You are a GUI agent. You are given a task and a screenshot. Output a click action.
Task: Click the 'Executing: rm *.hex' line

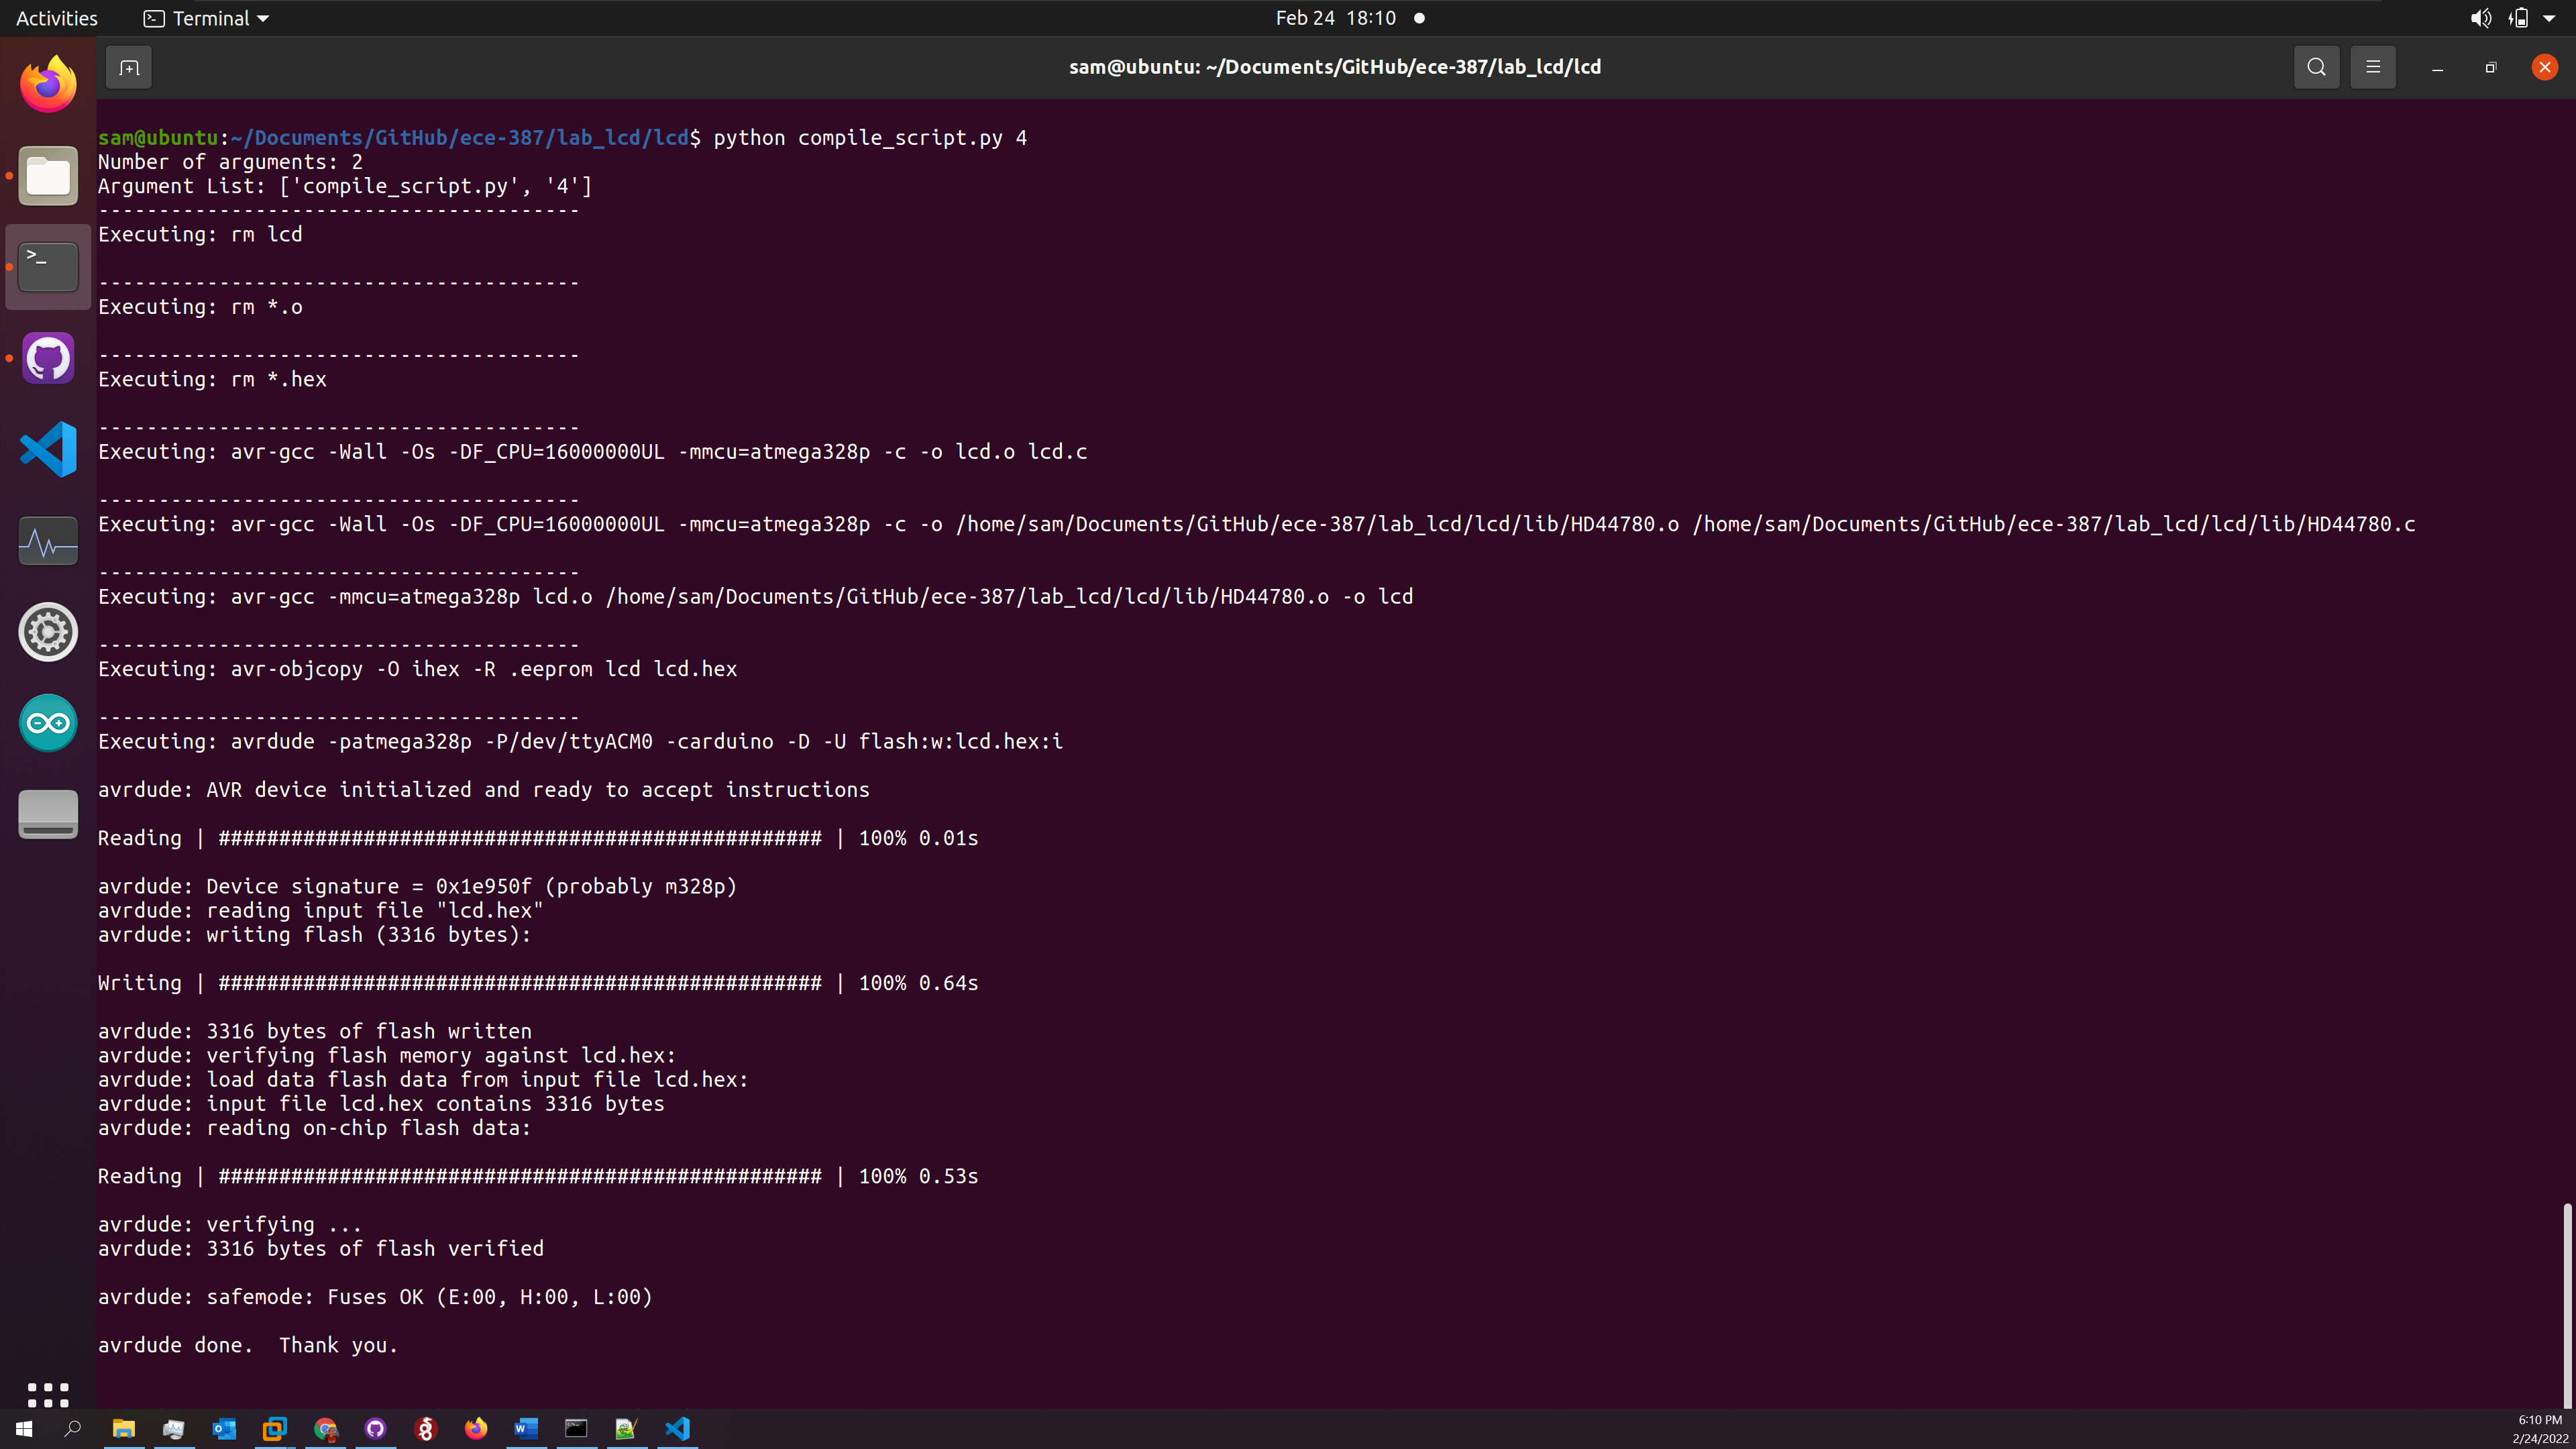(x=212, y=379)
